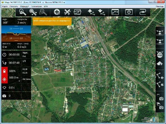The image size is (166, 124).
Task: Click the 0.0 с link delay value
Action: pyautogui.click(x=12, y=88)
